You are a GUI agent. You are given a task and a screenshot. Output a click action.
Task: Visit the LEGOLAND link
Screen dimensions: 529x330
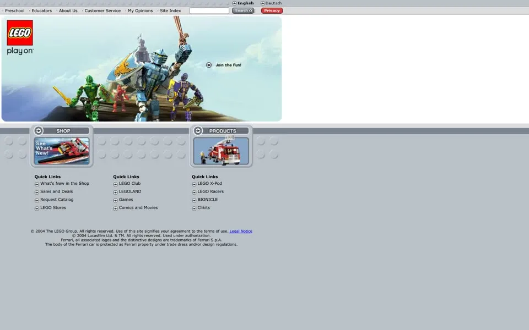[130, 191]
